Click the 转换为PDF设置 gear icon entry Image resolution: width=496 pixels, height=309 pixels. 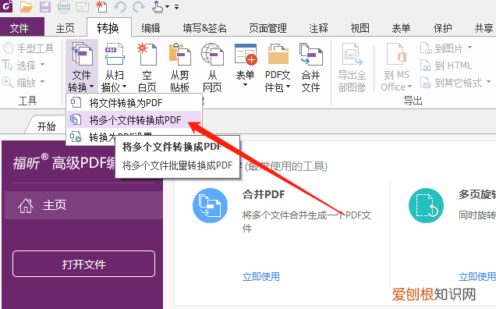tap(76, 137)
